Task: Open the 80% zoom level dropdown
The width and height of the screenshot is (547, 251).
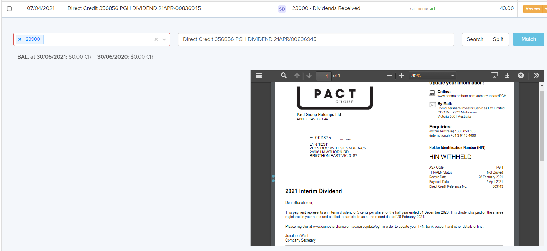Action: click(x=433, y=76)
